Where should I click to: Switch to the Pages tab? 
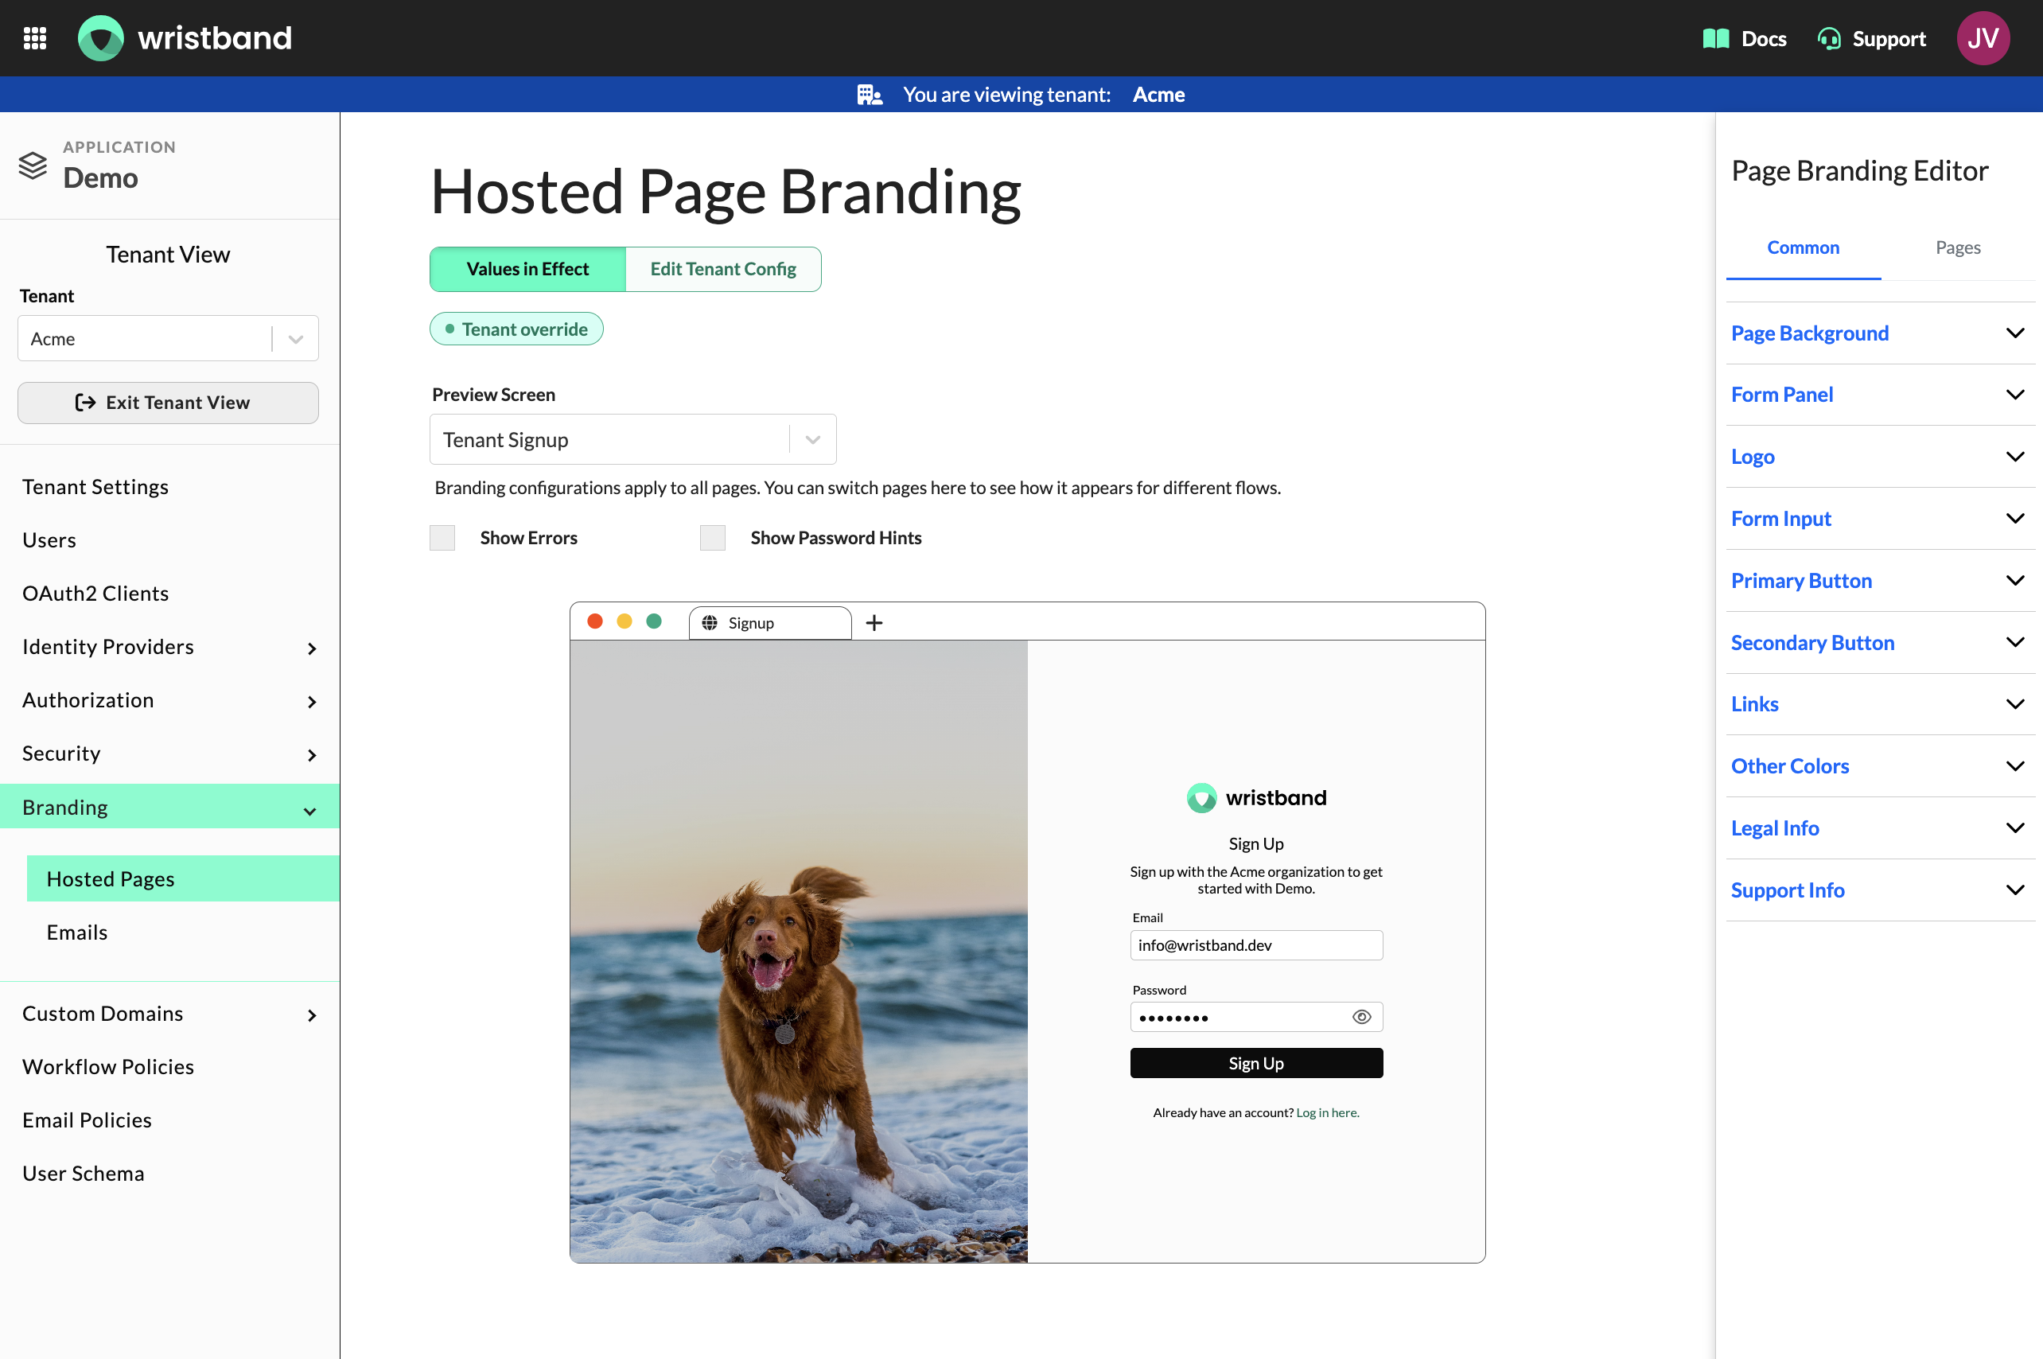[x=1958, y=248]
